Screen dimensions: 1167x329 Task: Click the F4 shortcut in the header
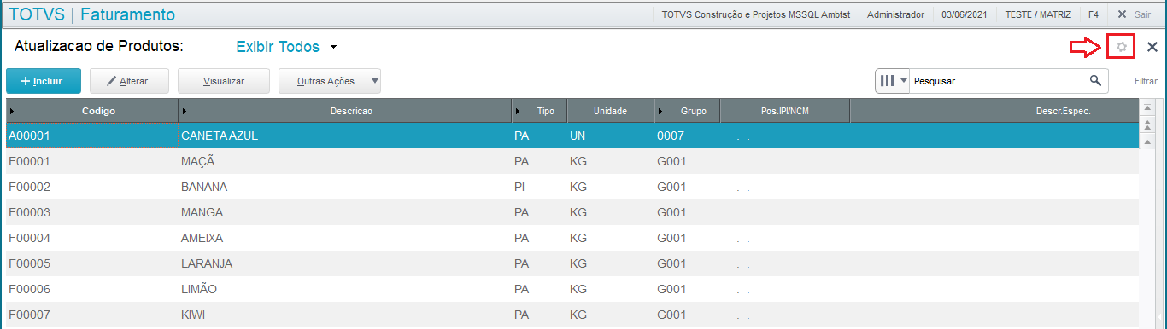(x=1093, y=14)
